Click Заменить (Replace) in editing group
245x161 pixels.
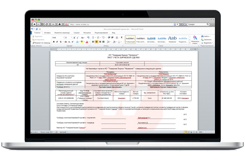[x=206, y=40]
